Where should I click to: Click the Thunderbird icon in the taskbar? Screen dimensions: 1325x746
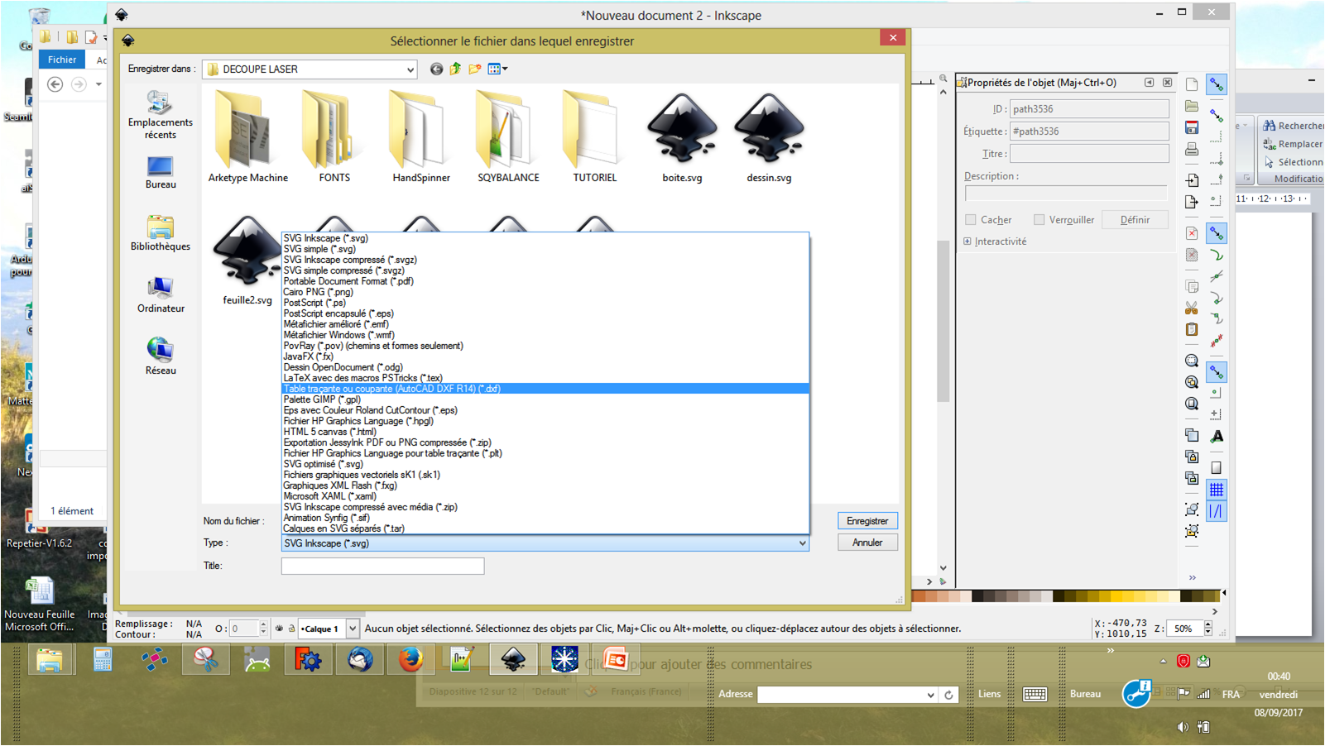coord(360,659)
